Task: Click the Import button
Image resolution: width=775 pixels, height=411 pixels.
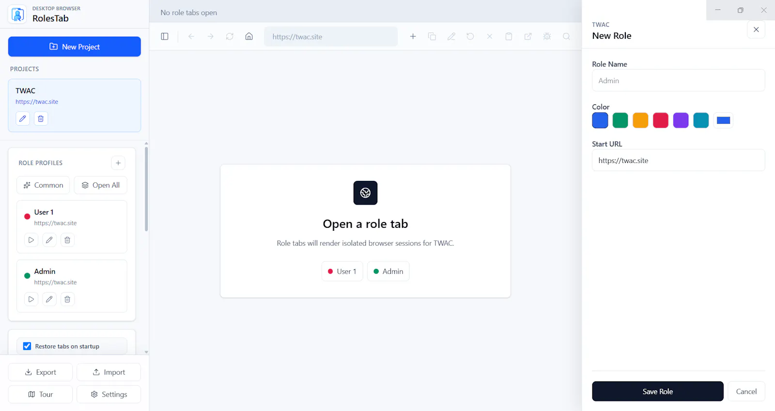Action: point(108,372)
